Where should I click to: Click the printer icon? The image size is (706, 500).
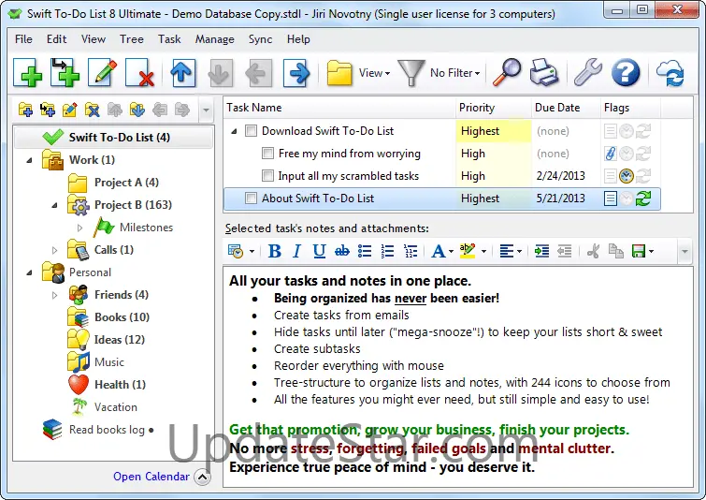tap(544, 73)
